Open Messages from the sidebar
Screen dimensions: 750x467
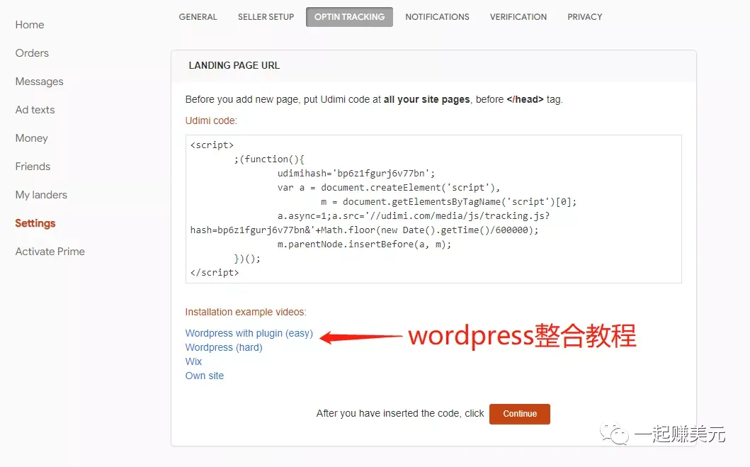coord(39,81)
